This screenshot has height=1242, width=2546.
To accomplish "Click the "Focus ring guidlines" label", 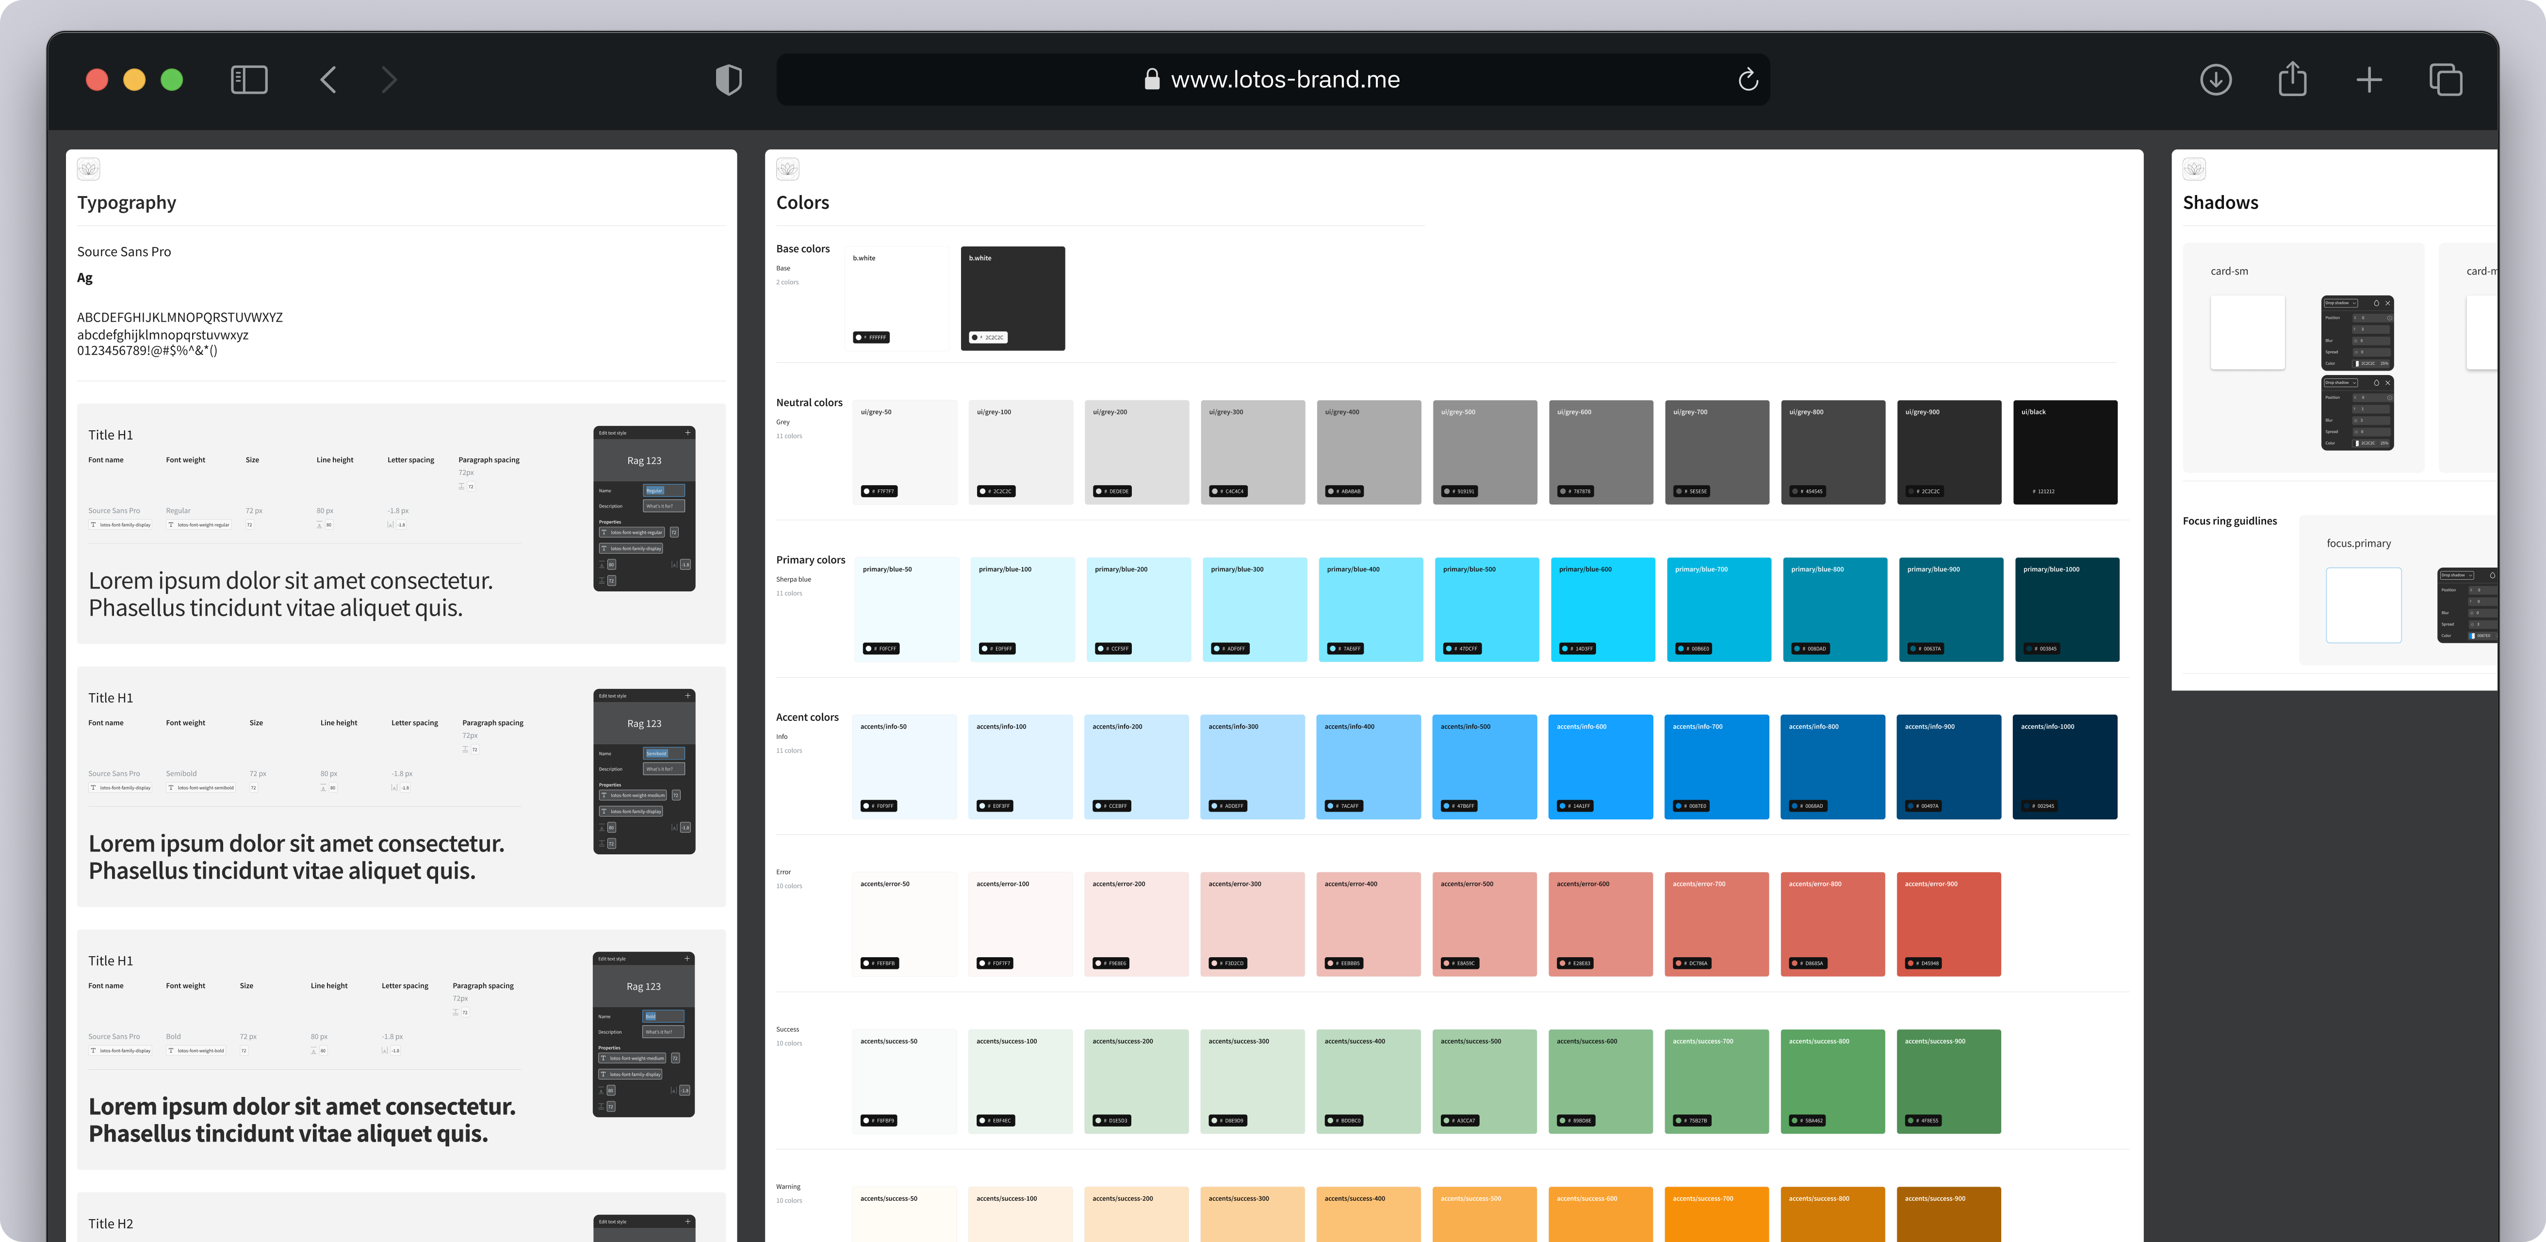I will point(2229,521).
